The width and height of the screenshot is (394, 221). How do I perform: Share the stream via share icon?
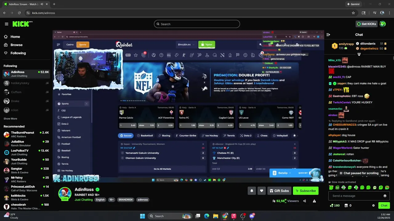(304, 201)
